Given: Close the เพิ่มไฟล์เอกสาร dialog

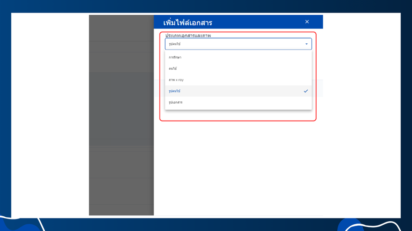Looking at the screenshot, I should tap(307, 22).
